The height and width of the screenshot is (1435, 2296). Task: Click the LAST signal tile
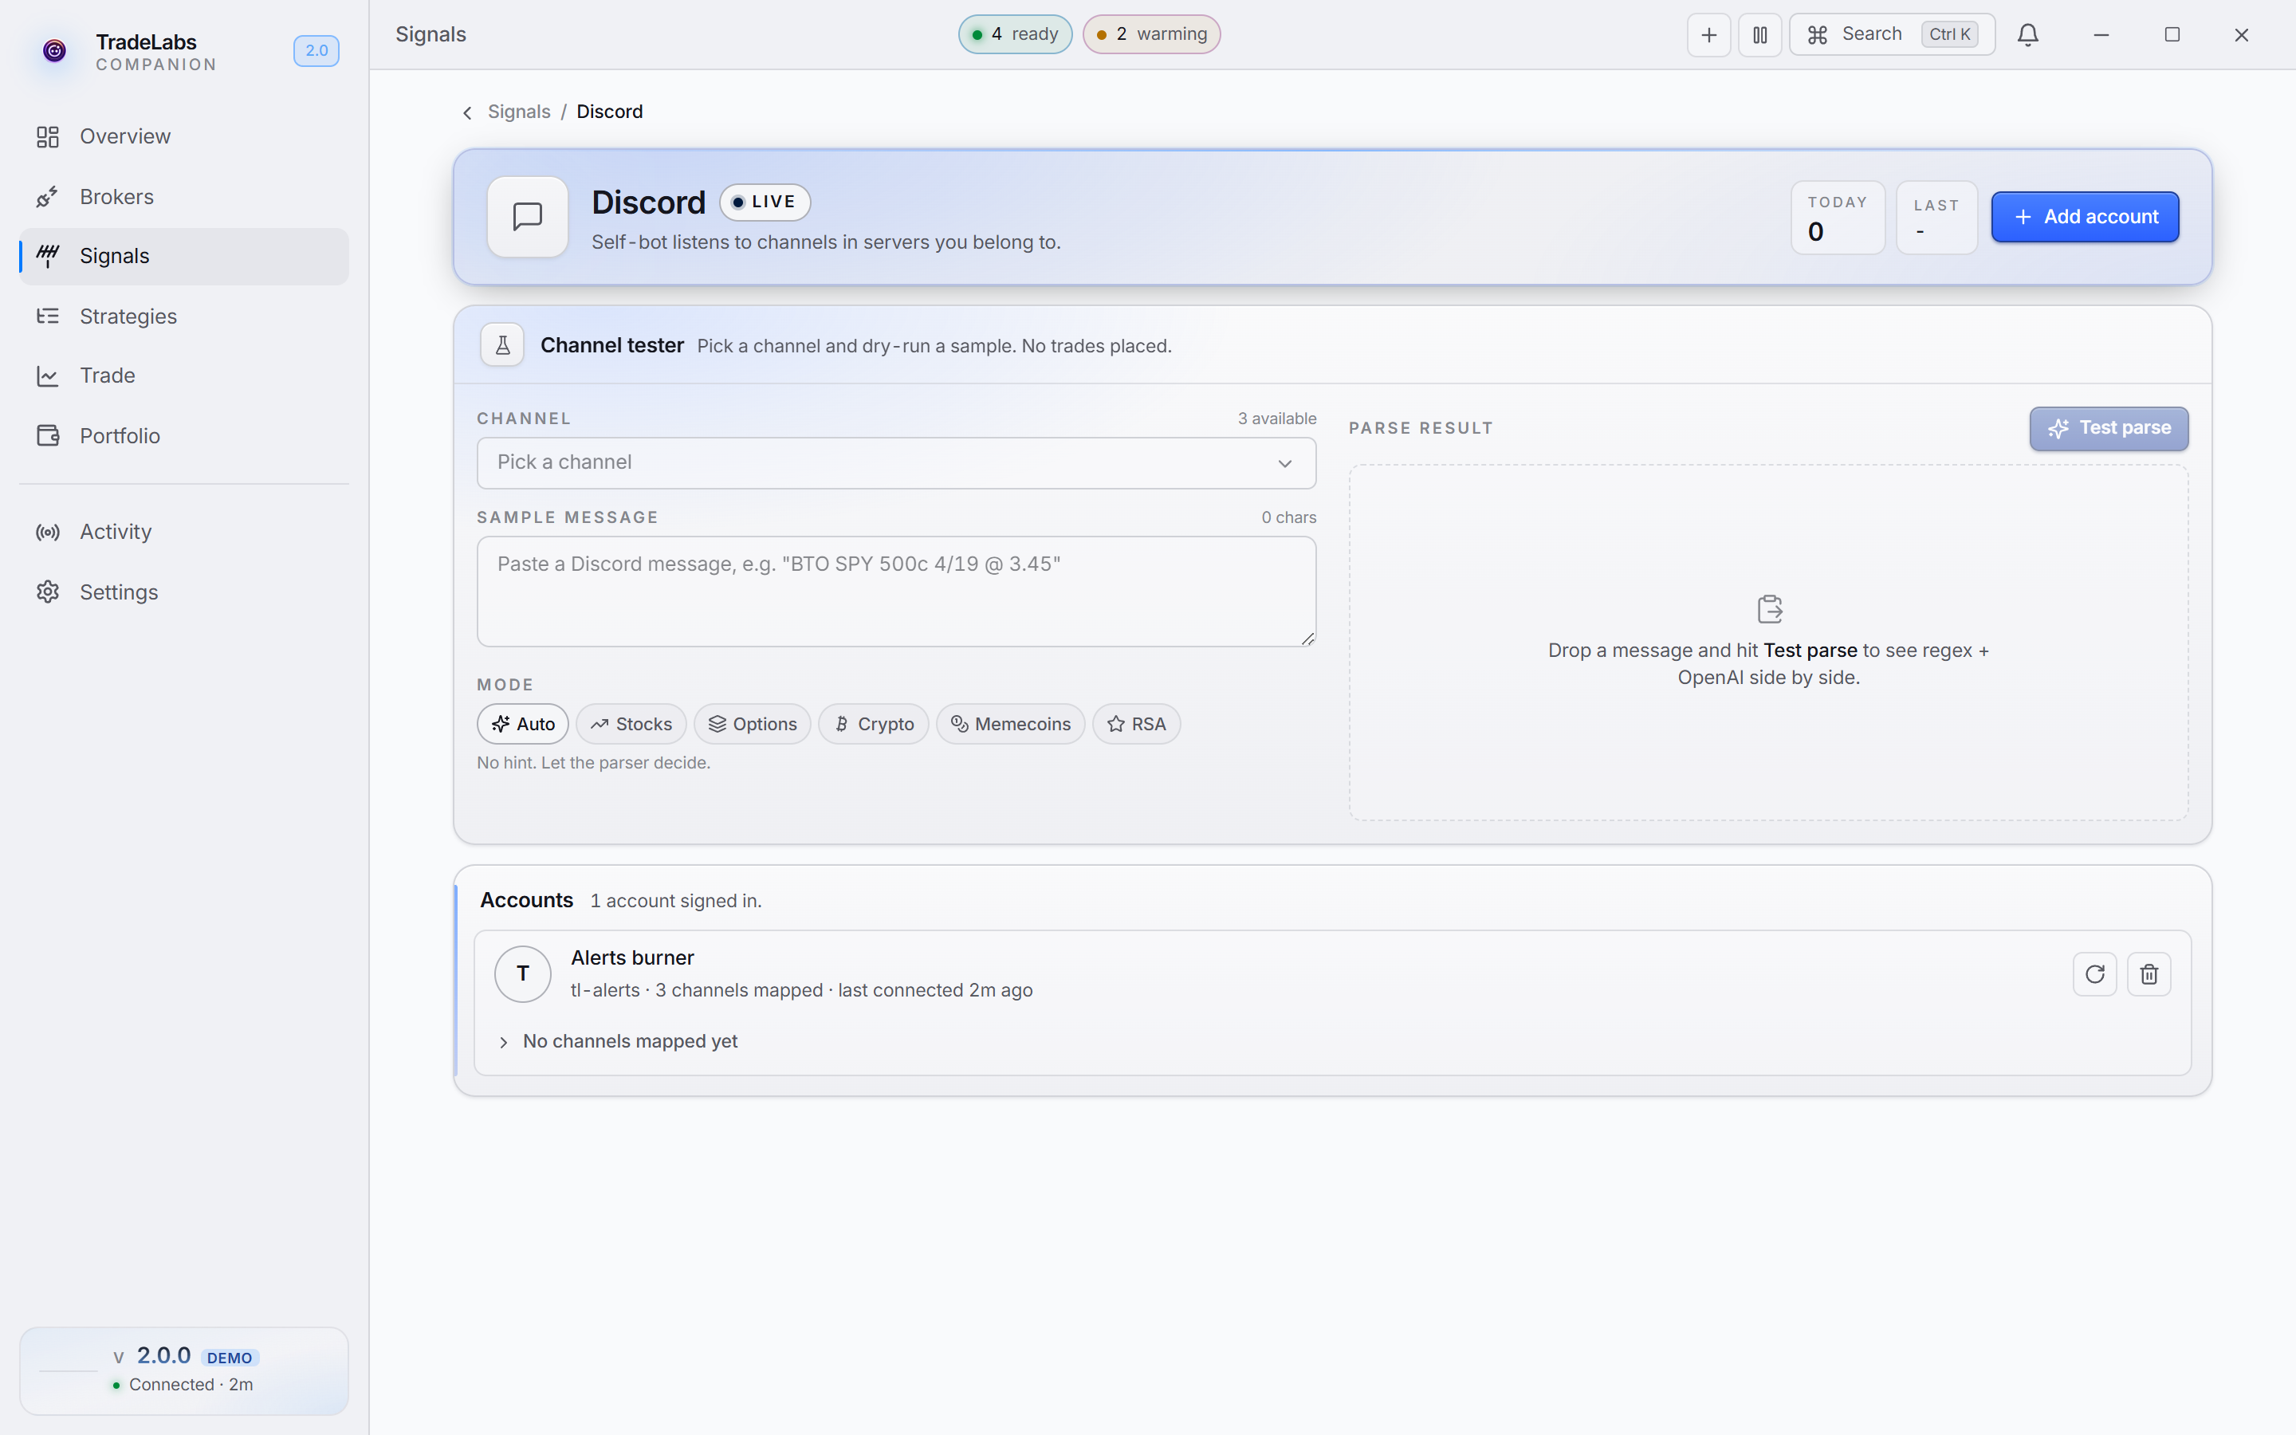click(1936, 218)
